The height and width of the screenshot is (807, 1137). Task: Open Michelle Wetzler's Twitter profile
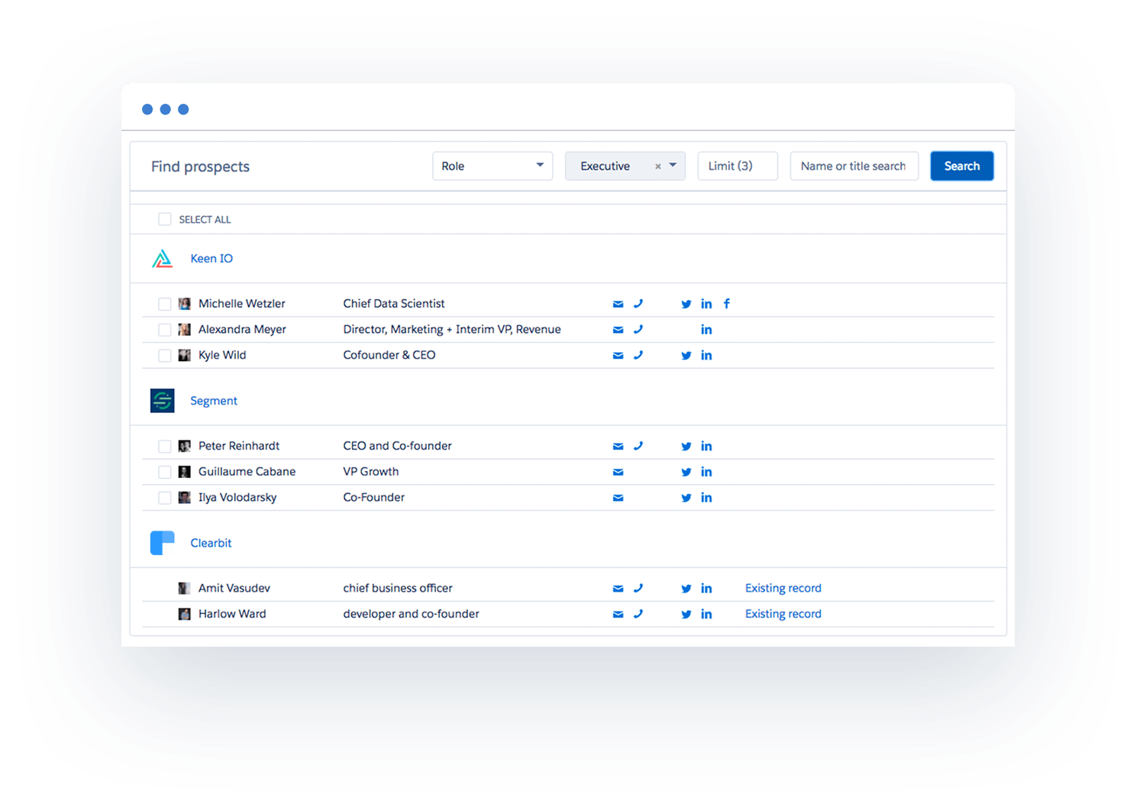click(x=686, y=303)
